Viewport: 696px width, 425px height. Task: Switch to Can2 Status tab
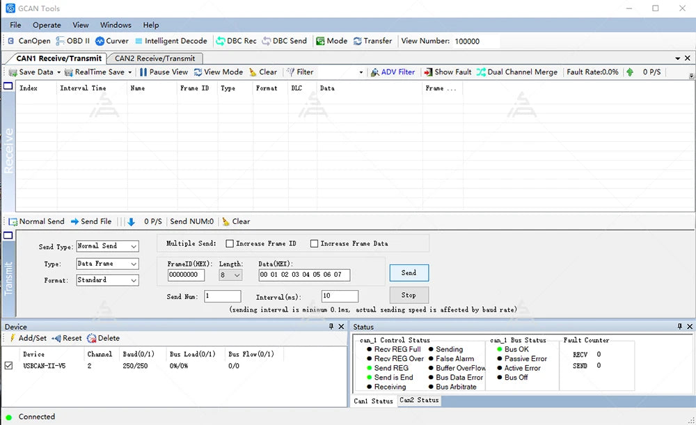[x=419, y=400]
